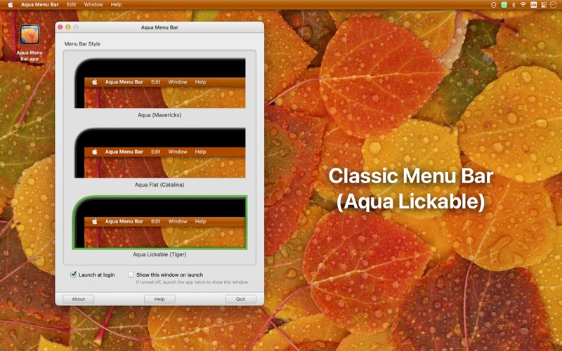The height and width of the screenshot is (351, 562).
Task: Click the Menu Bar Style heading
Action: tap(82, 44)
